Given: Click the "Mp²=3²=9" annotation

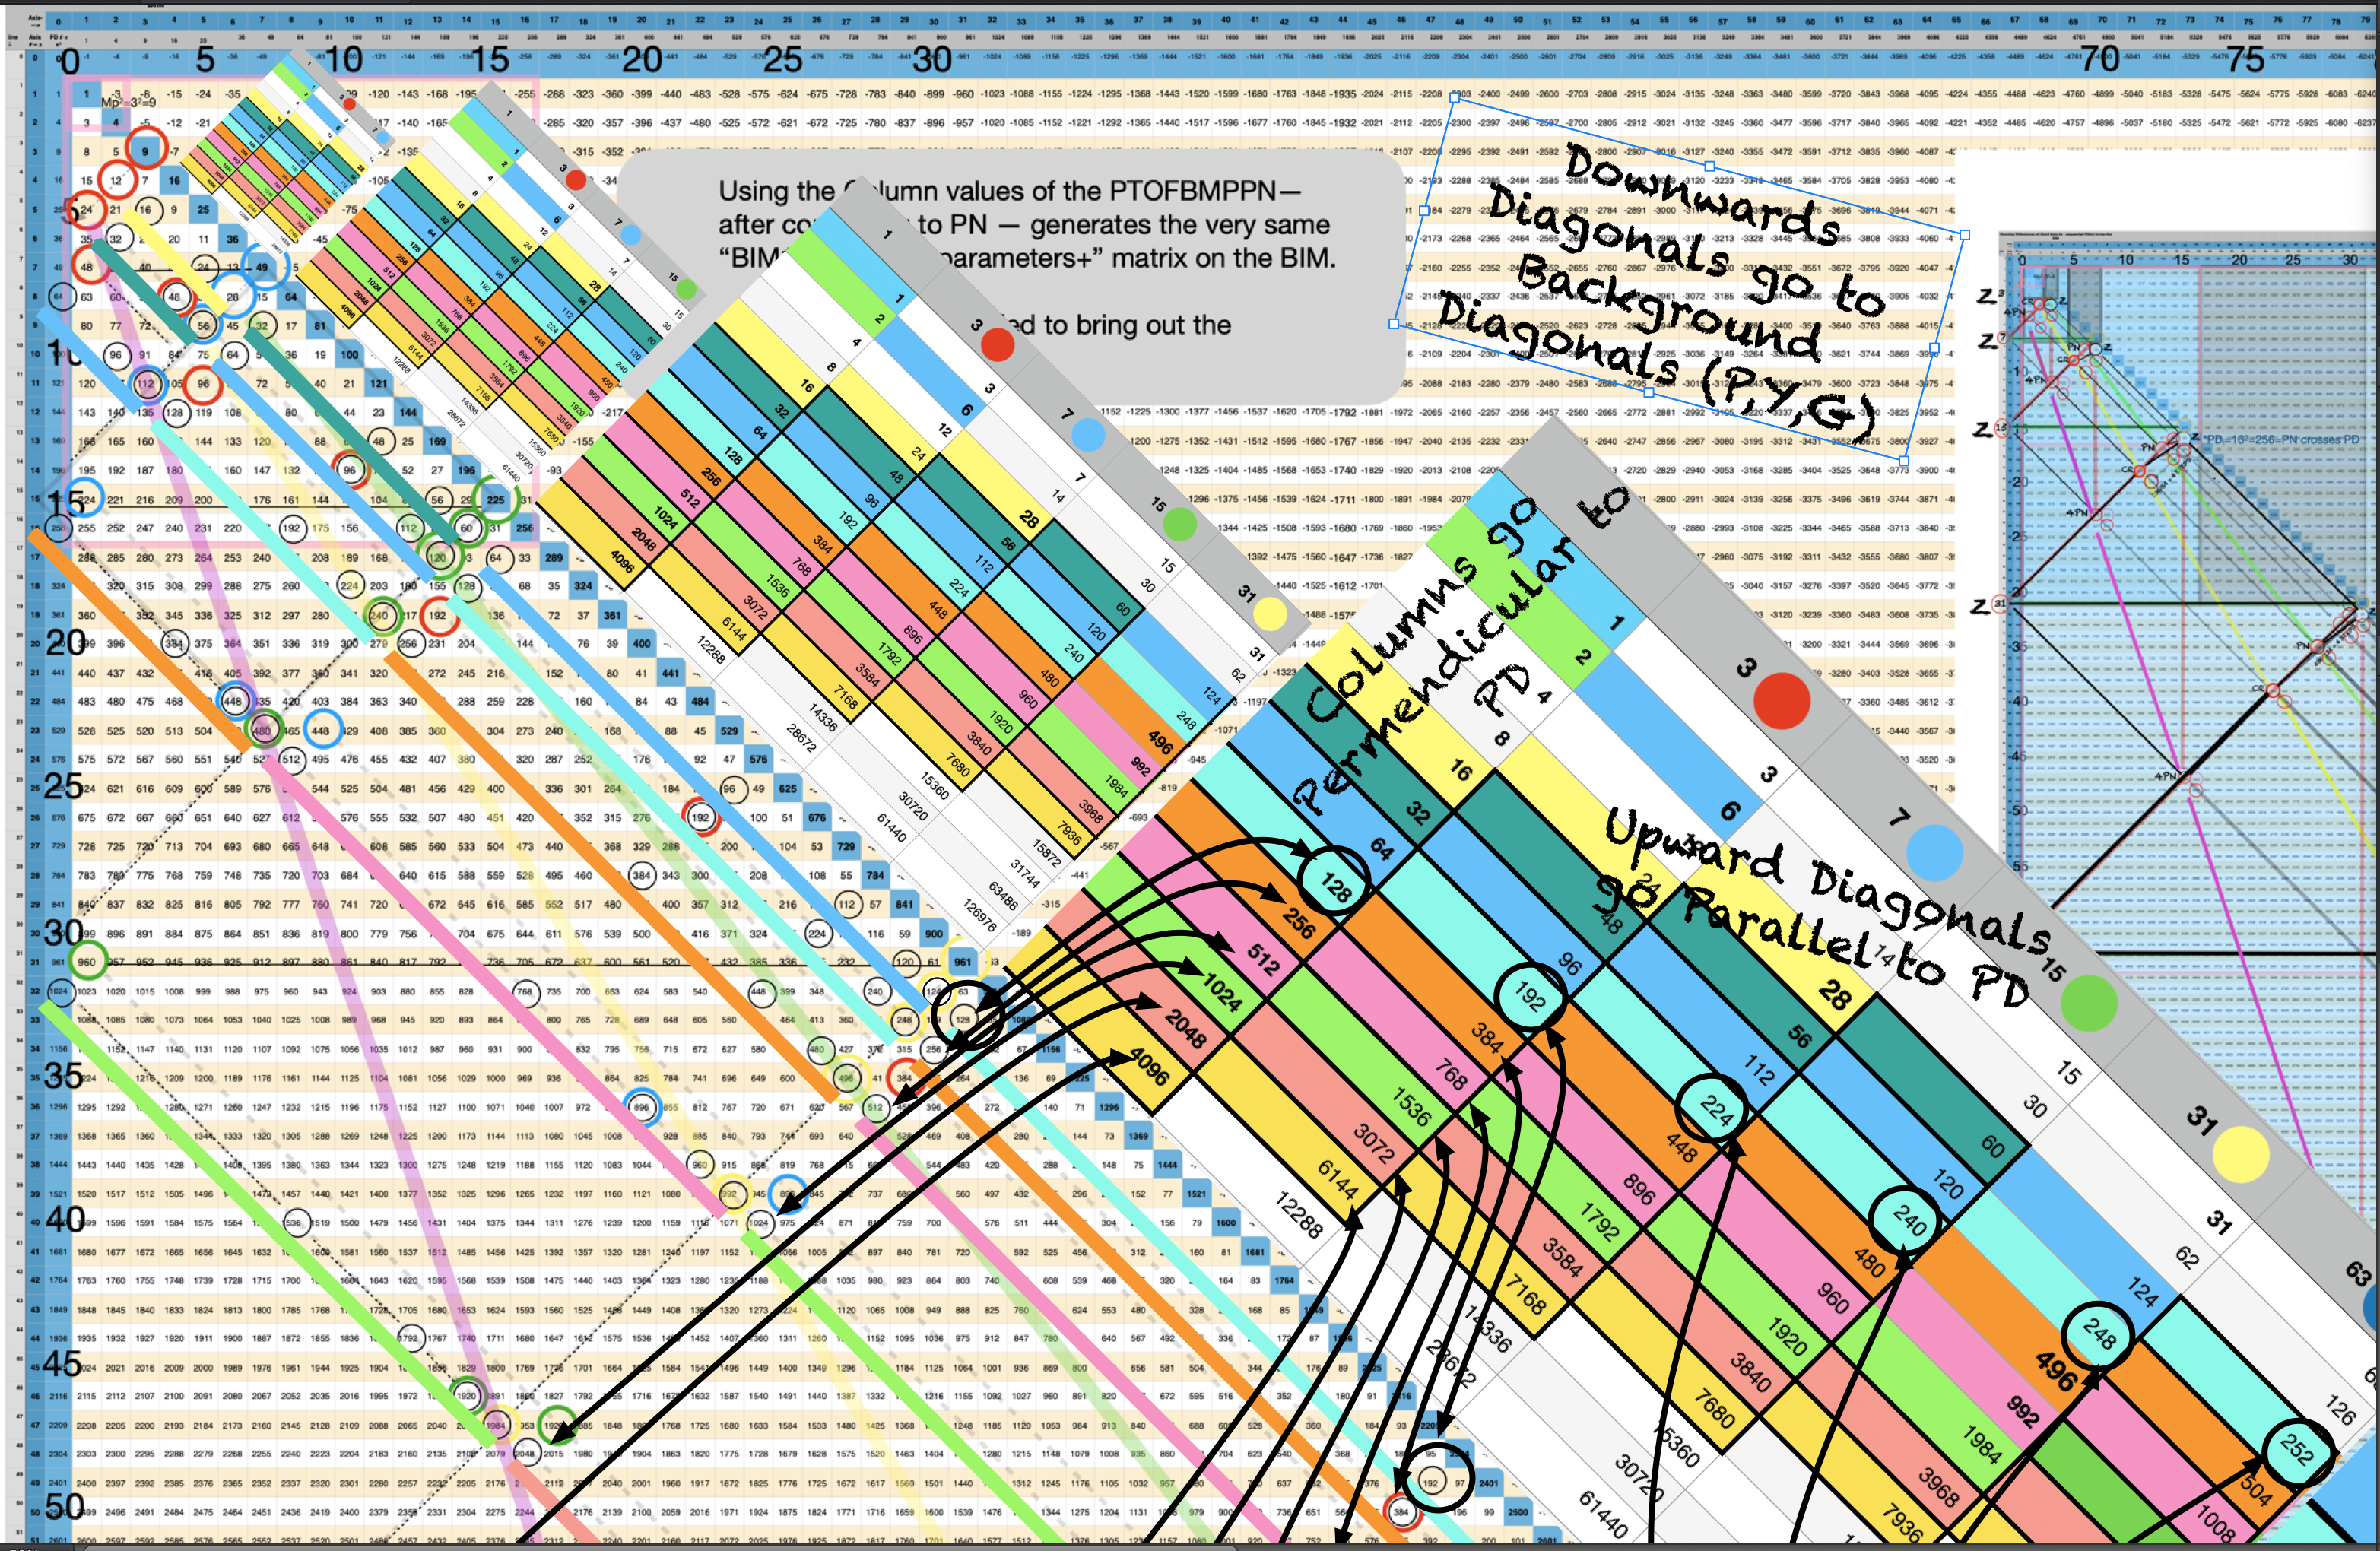Looking at the screenshot, I should [128, 102].
